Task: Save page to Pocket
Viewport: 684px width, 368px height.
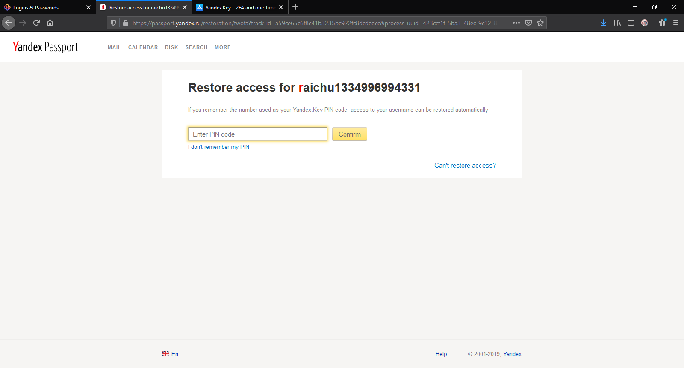Action: click(528, 23)
